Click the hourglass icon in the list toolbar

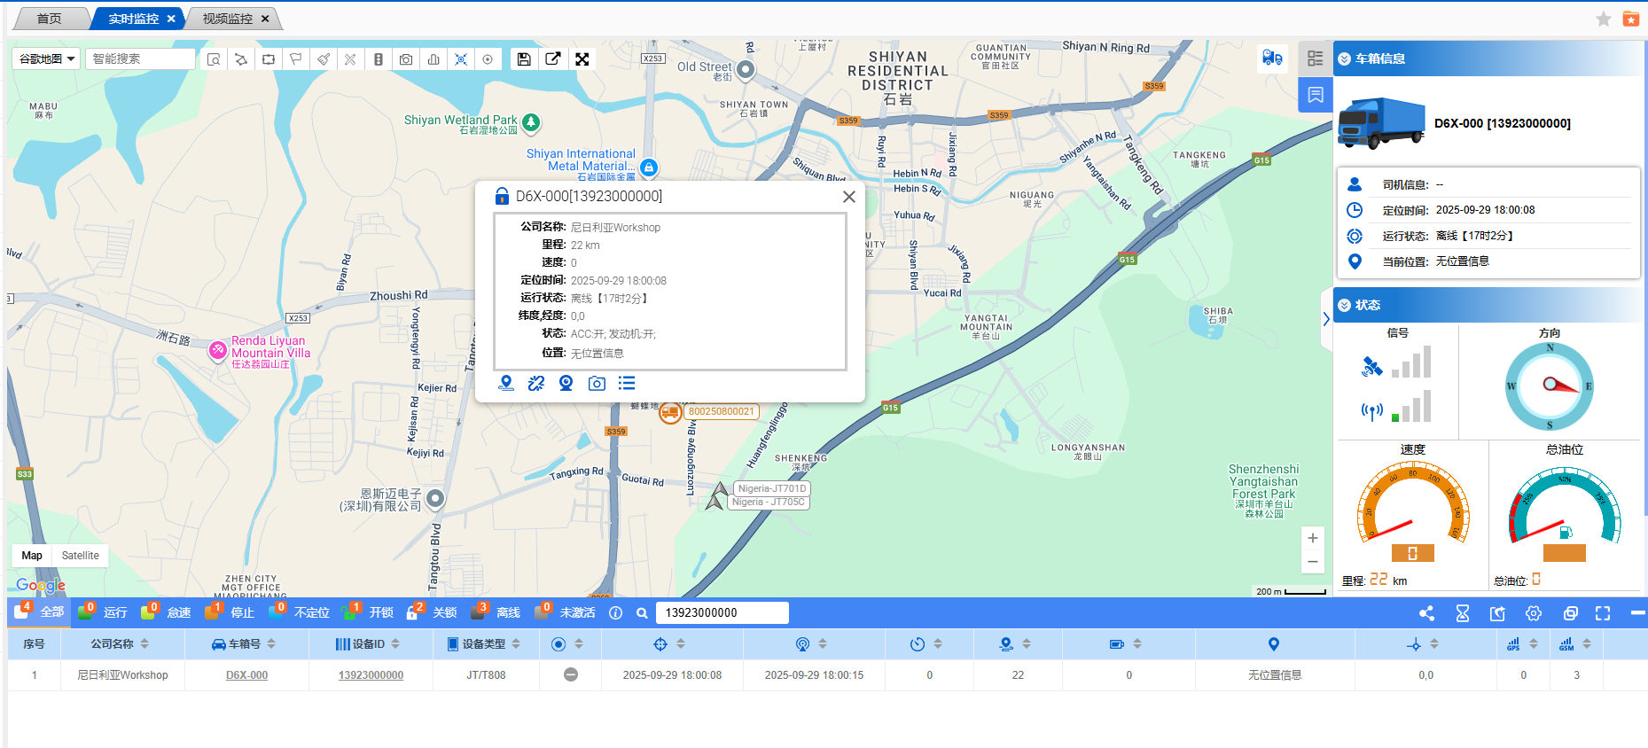(x=1463, y=613)
